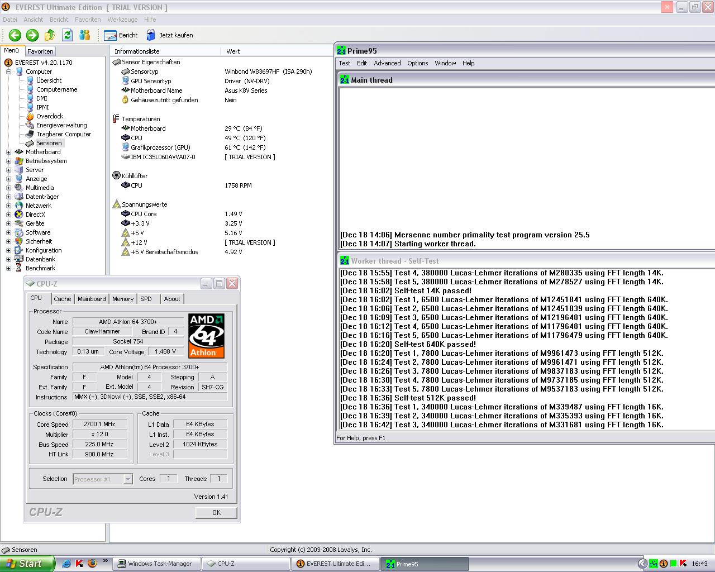Expand the Datenträger tree node

click(x=8, y=197)
